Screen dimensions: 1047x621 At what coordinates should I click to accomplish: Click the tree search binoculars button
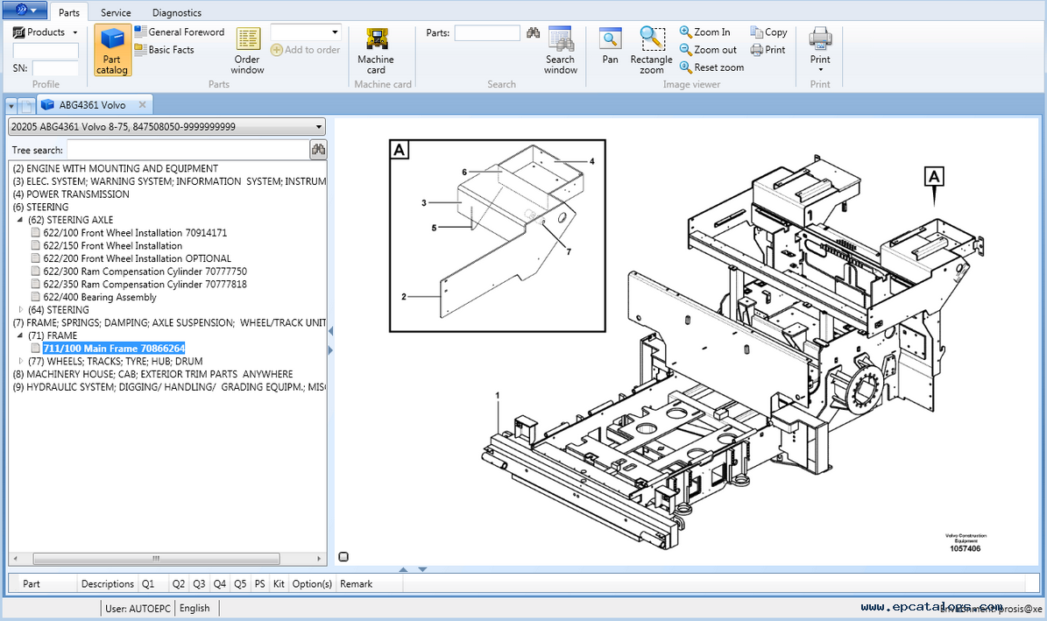[319, 150]
